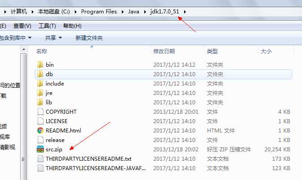This screenshot has height=180, width=302.
Task: Select the README.html file name
Action: (x=63, y=131)
